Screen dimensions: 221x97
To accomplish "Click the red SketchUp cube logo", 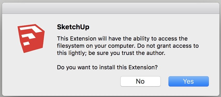I will 31,38.
